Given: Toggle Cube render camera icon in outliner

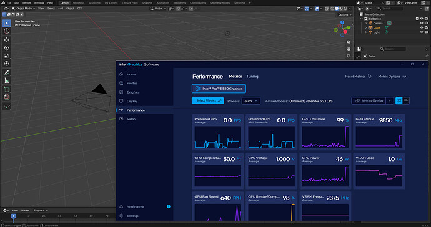Looking at the screenshot, I should click(x=426, y=27).
